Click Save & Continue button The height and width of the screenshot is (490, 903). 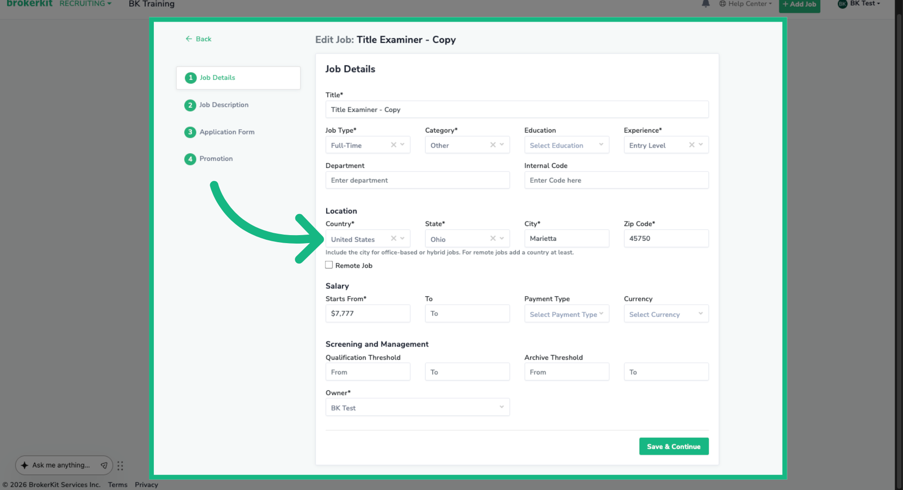coord(673,446)
